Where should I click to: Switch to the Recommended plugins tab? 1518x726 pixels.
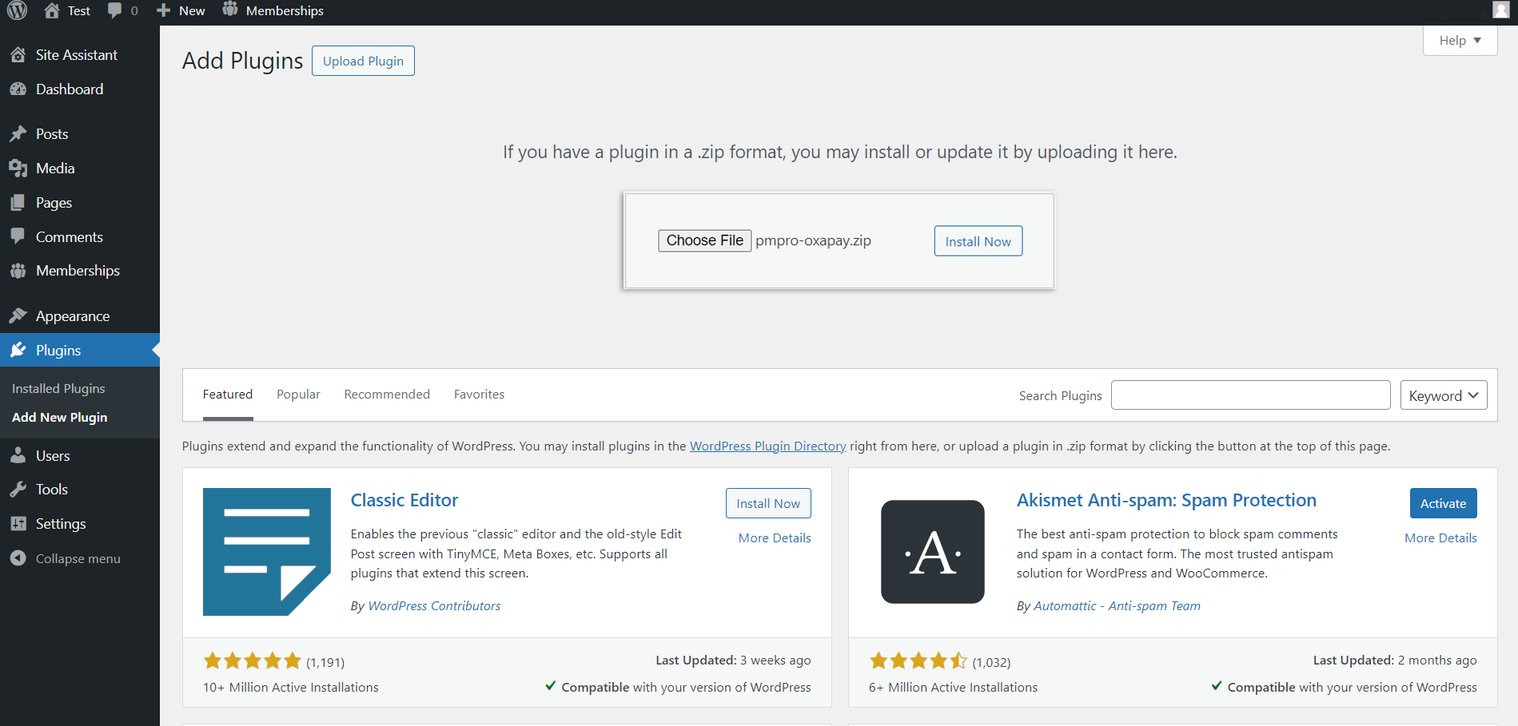387,395
